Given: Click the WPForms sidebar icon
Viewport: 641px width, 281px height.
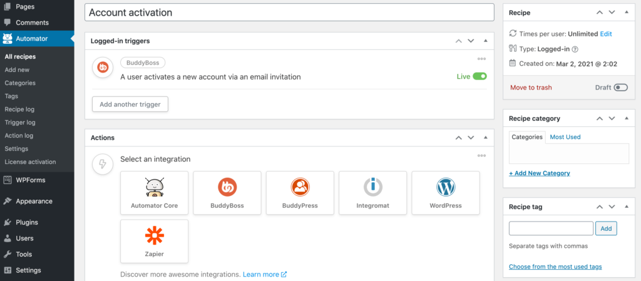Looking at the screenshot, I should coord(8,180).
